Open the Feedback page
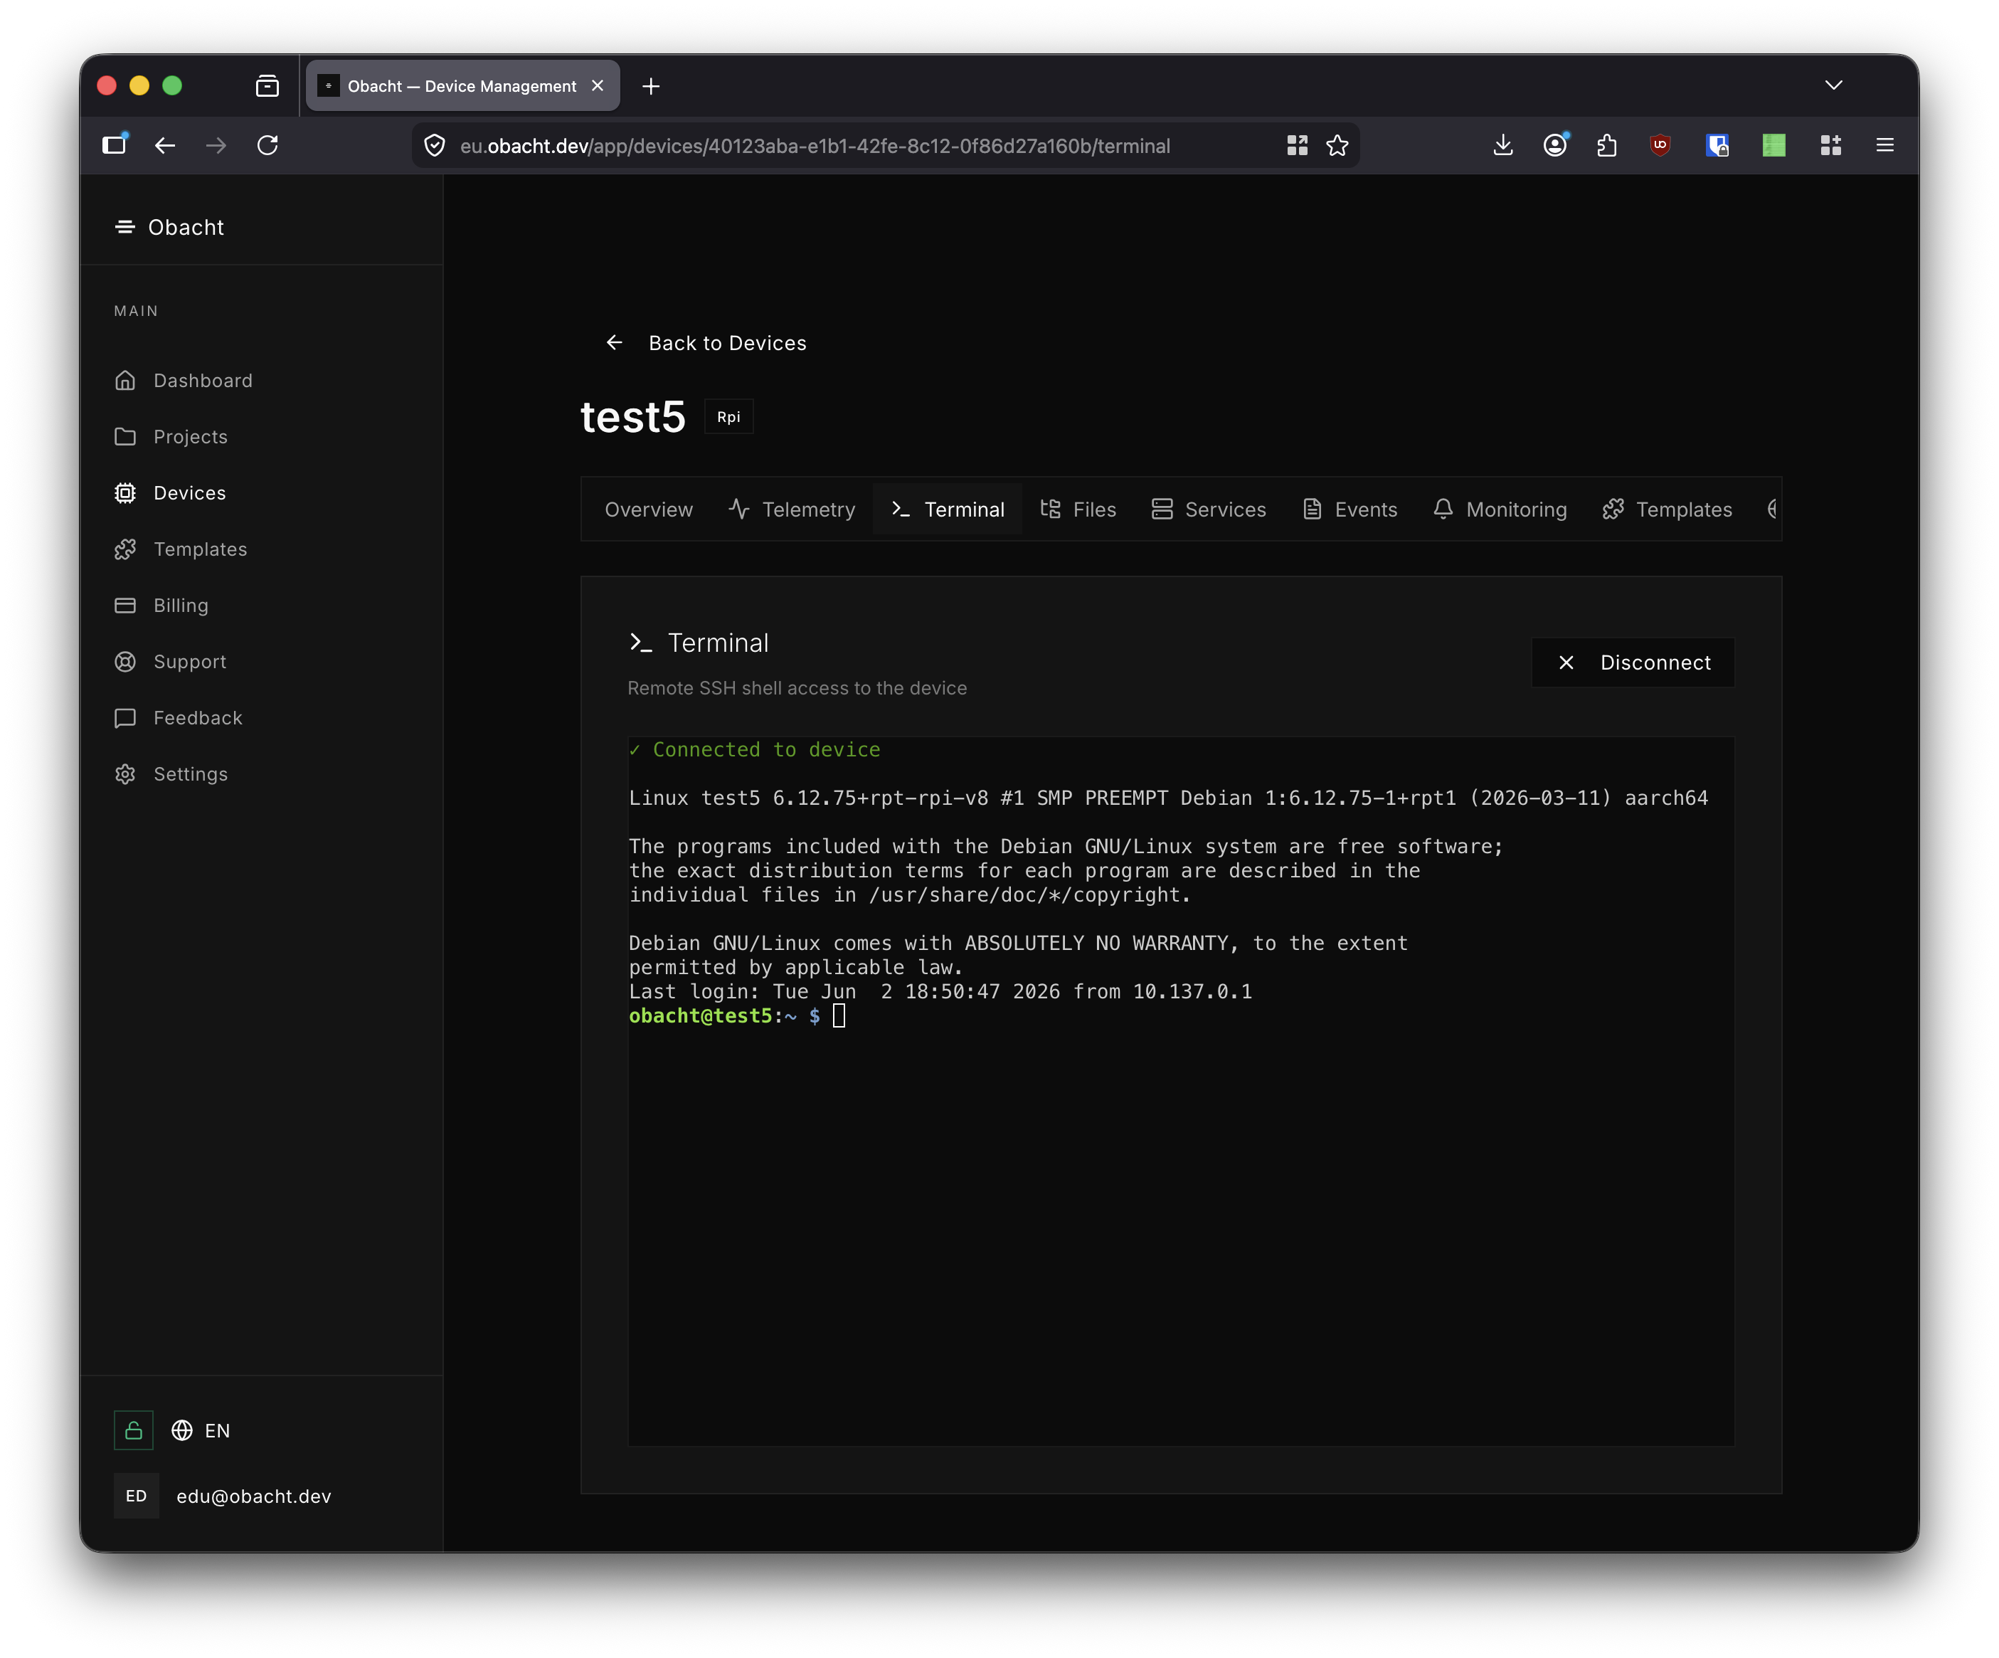This screenshot has width=1999, height=1658. pyautogui.click(x=179, y=717)
